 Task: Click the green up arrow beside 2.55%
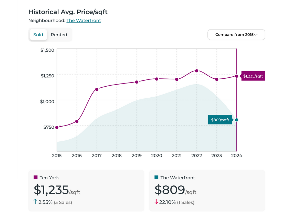35,202
